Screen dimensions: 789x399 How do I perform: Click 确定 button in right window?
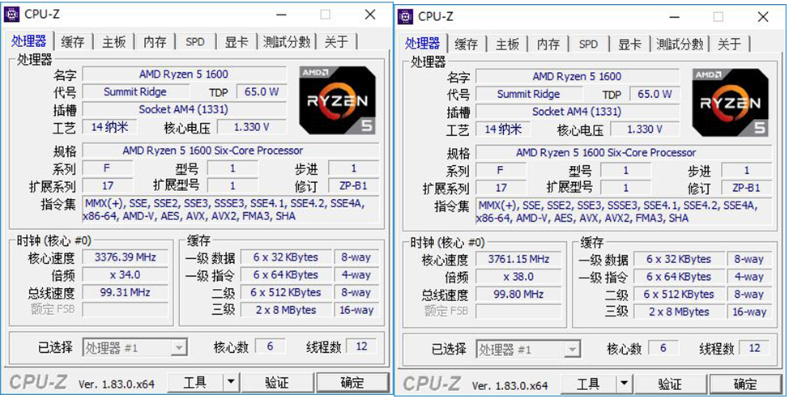[x=745, y=384]
